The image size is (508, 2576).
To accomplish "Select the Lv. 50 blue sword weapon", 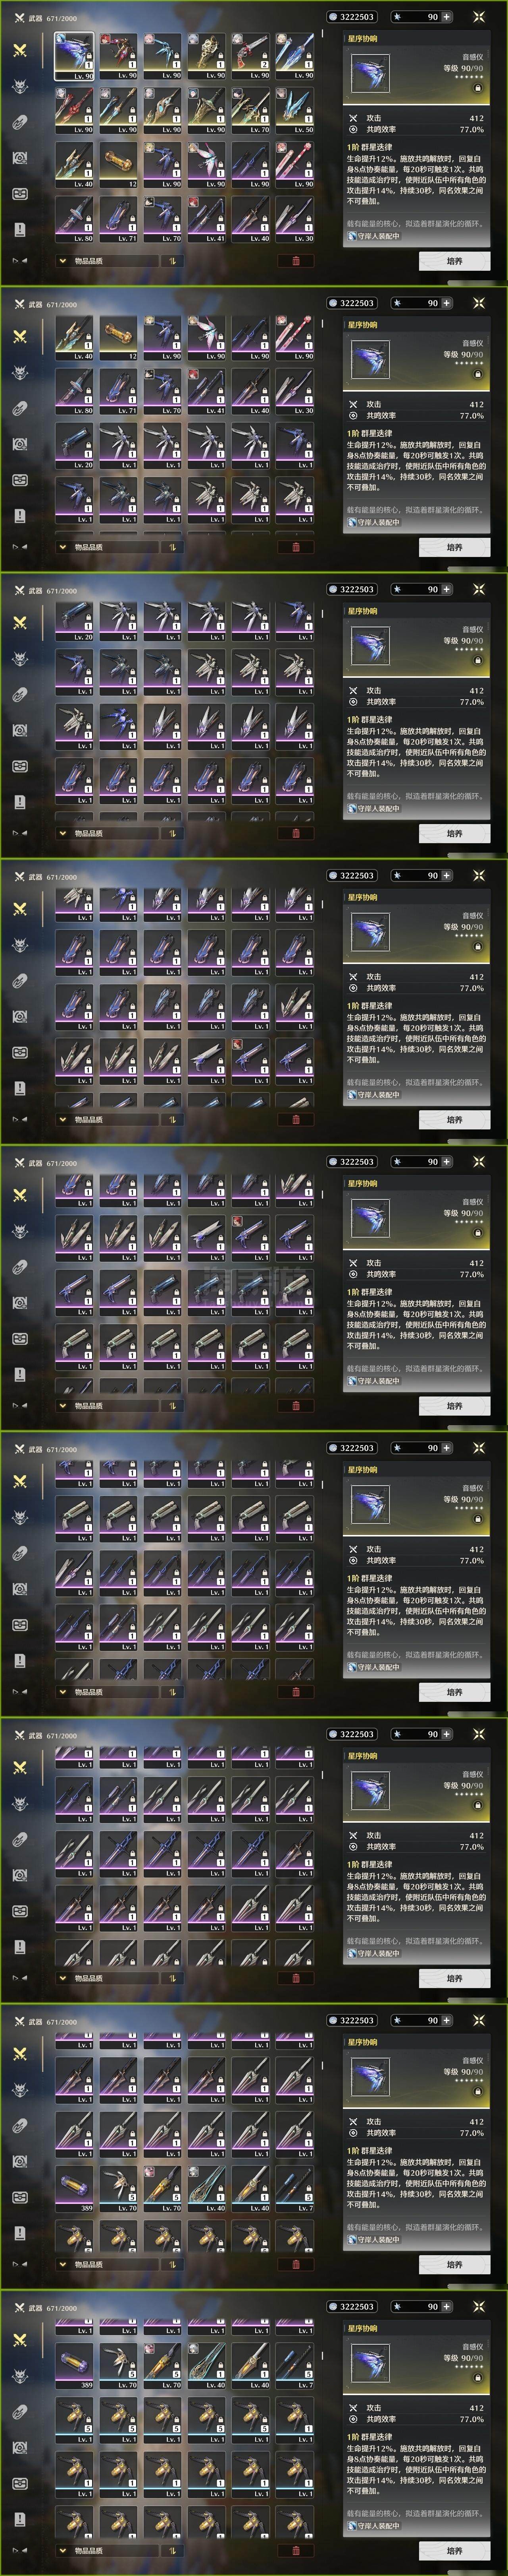I will click(295, 110).
